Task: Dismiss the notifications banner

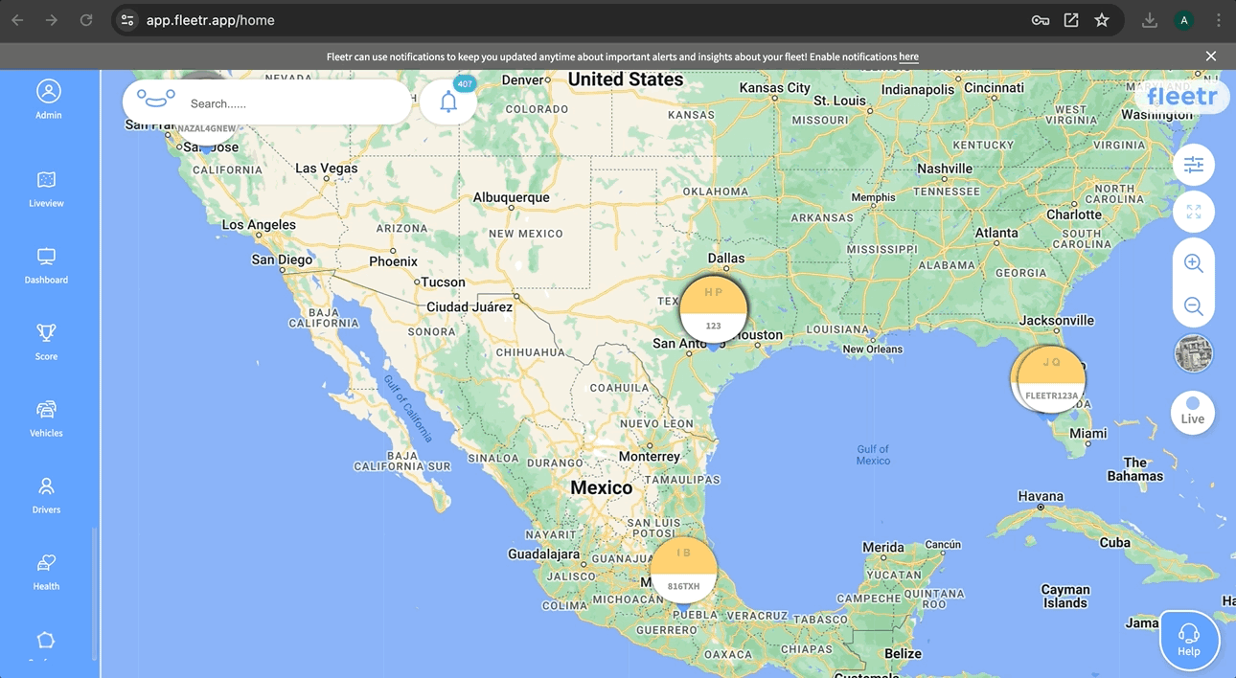Action: coord(1211,56)
